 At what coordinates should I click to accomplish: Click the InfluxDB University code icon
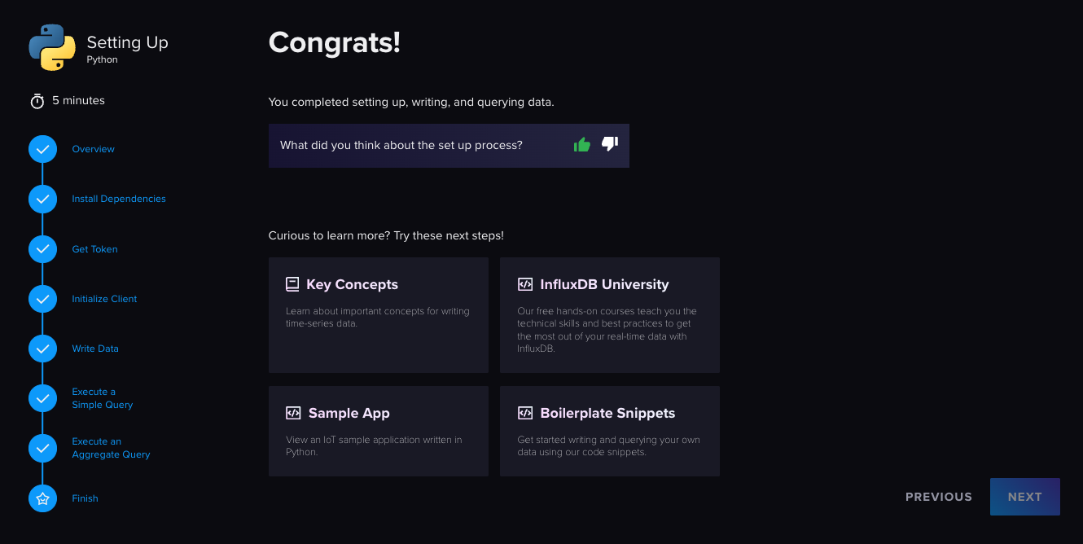point(524,283)
